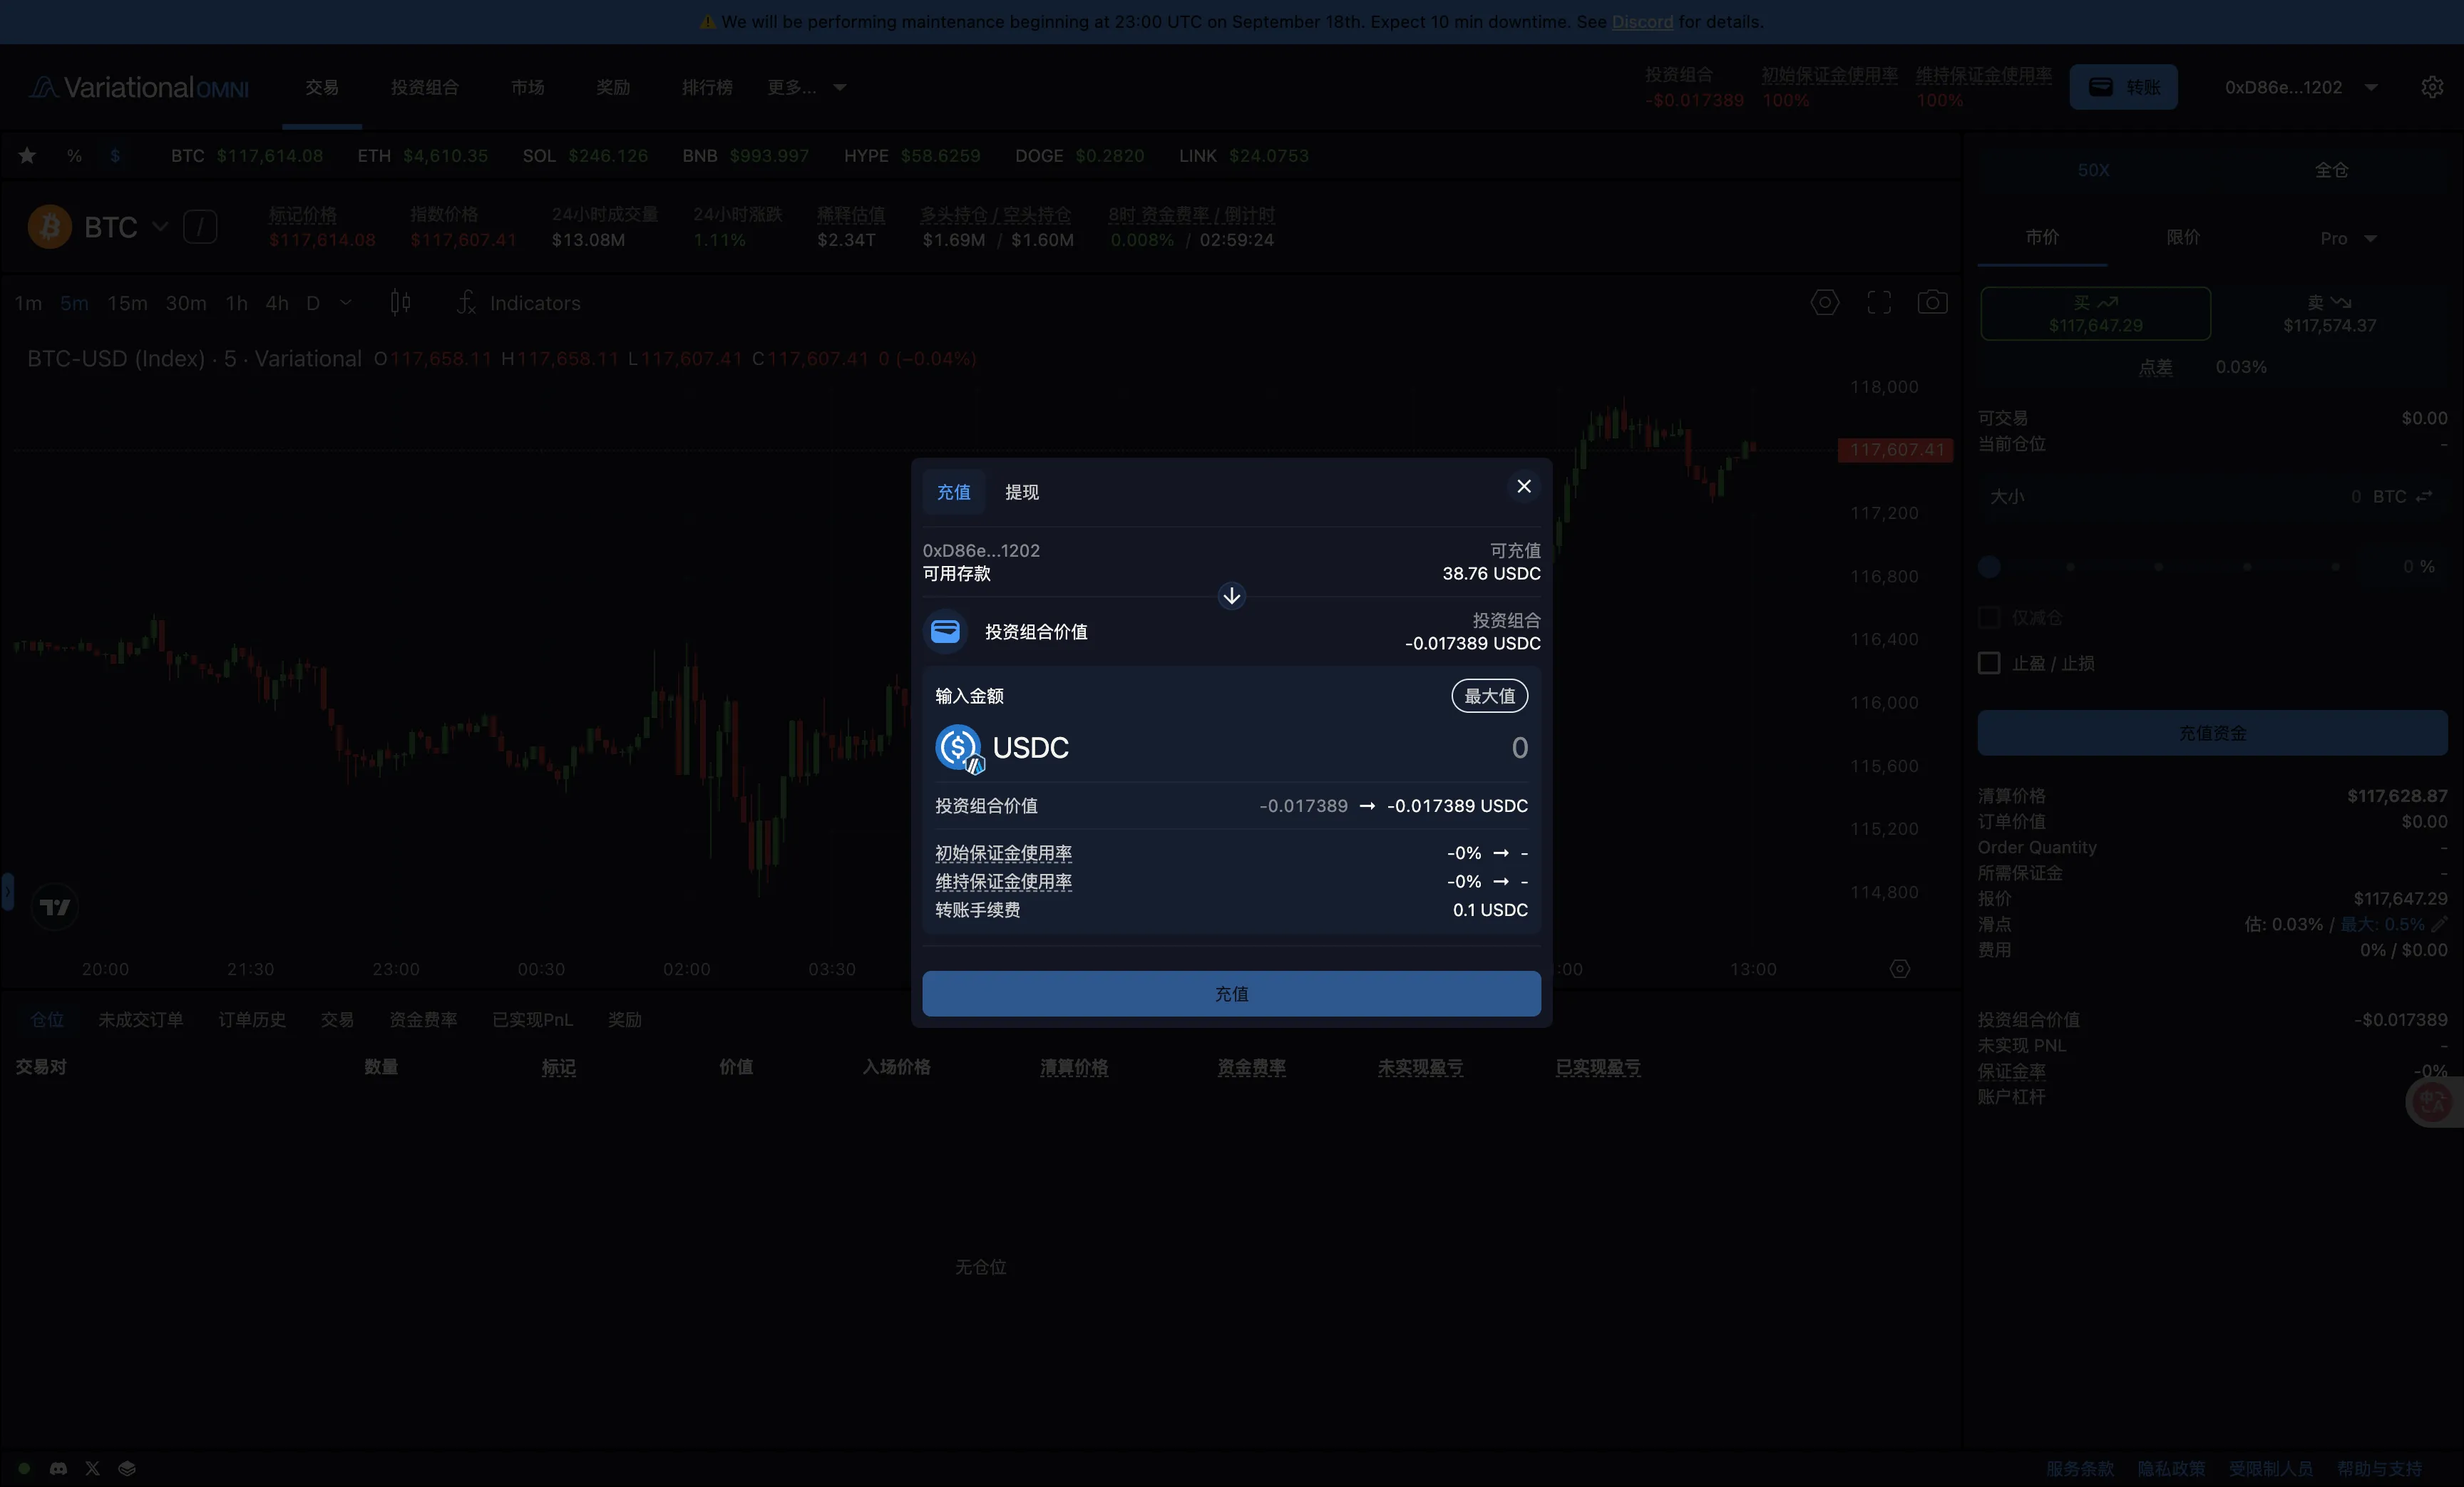Open the X social icon in footer
The height and width of the screenshot is (1487, 2464).
point(92,1468)
